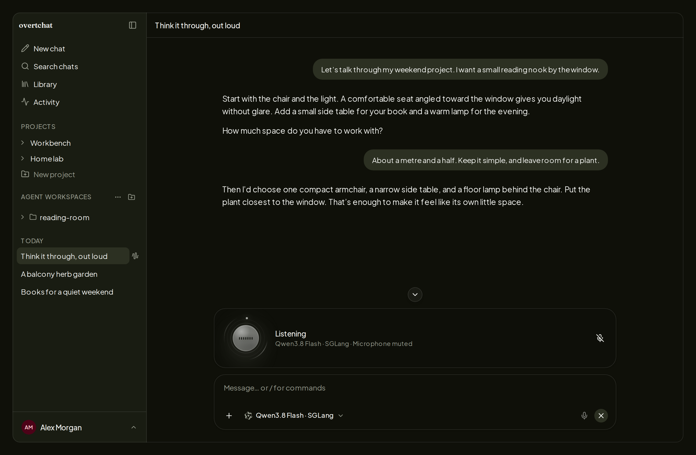Image resolution: width=696 pixels, height=455 pixels.
Task: Open Agent Workspaces more options menu
Action: [118, 197]
